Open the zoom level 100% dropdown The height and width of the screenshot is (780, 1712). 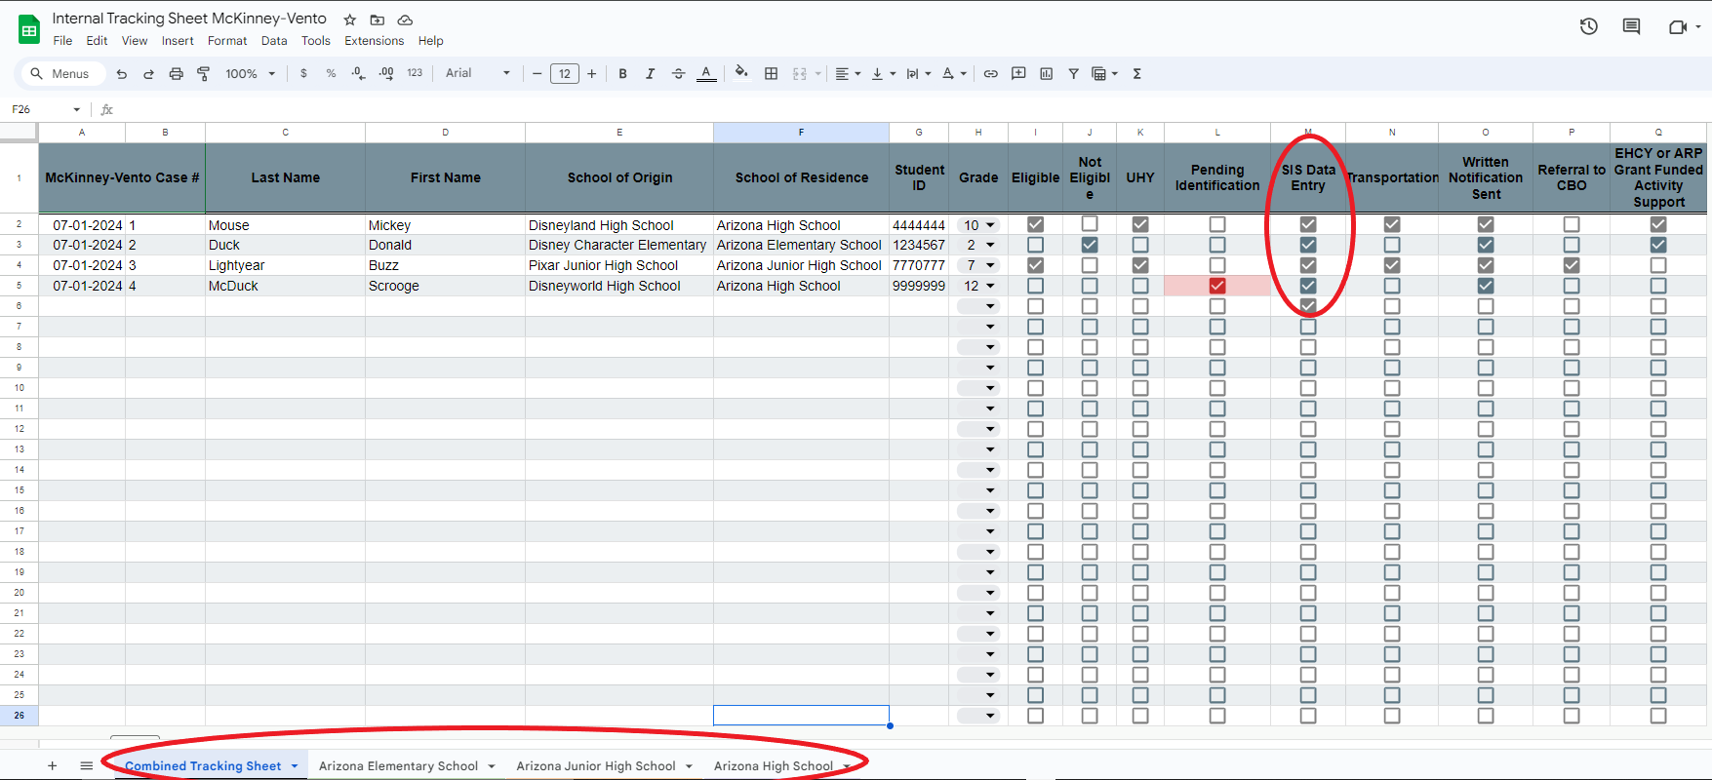(250, 74)
